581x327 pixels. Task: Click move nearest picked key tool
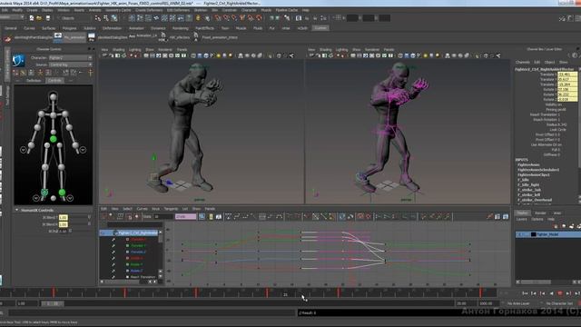pyautogui.click(x=103, y=216)
